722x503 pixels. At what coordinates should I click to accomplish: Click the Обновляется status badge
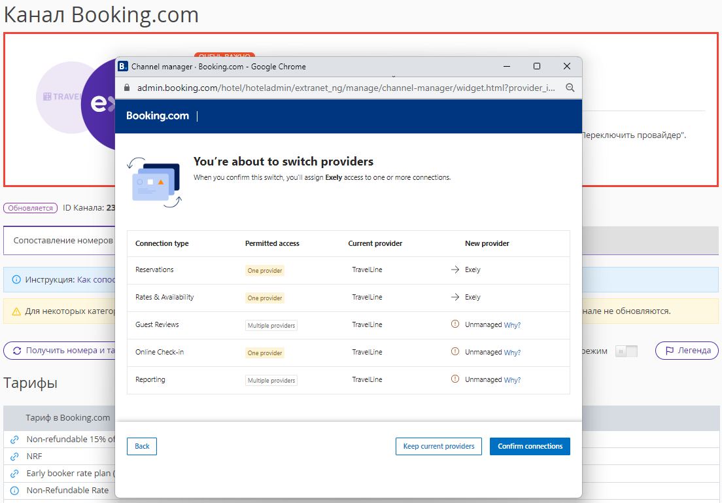pyautogui.click(x=30, y=208)
